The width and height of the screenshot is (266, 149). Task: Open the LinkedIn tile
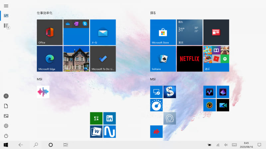(110, 118)
